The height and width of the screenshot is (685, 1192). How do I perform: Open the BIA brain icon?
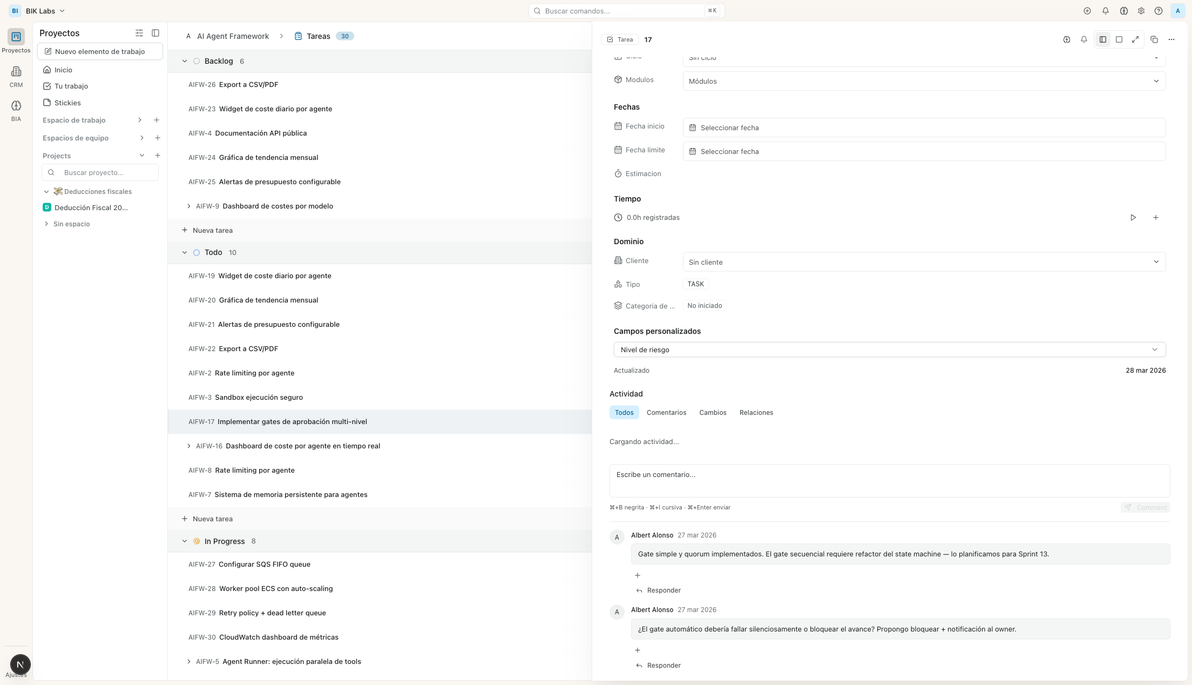click(x=16, y=110)
